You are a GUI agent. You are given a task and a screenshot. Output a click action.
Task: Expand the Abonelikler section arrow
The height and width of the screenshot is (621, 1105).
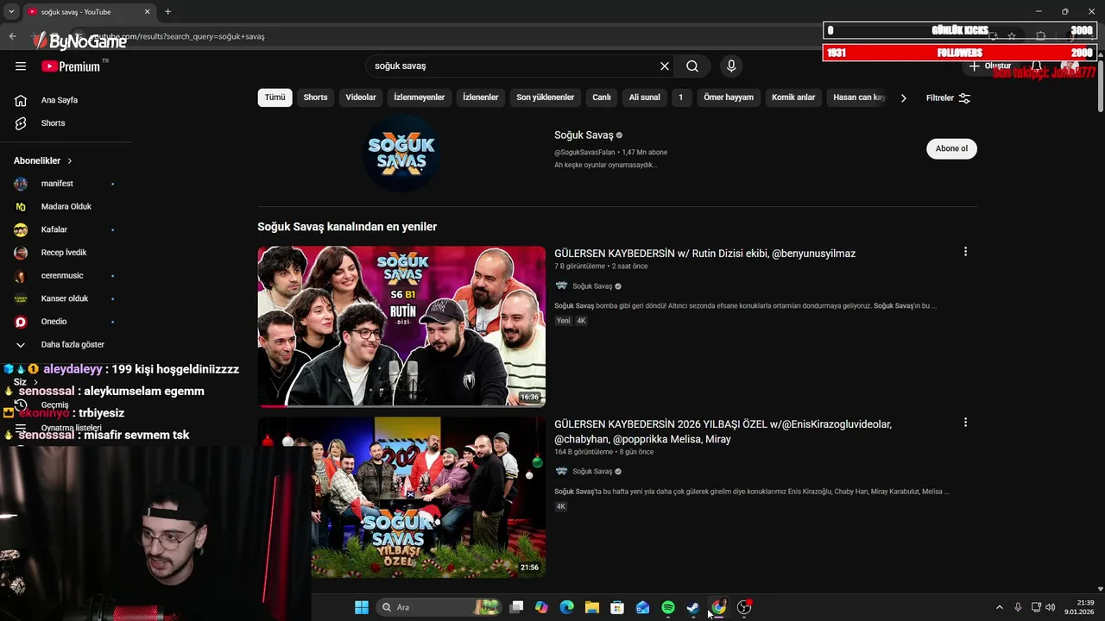70,160
